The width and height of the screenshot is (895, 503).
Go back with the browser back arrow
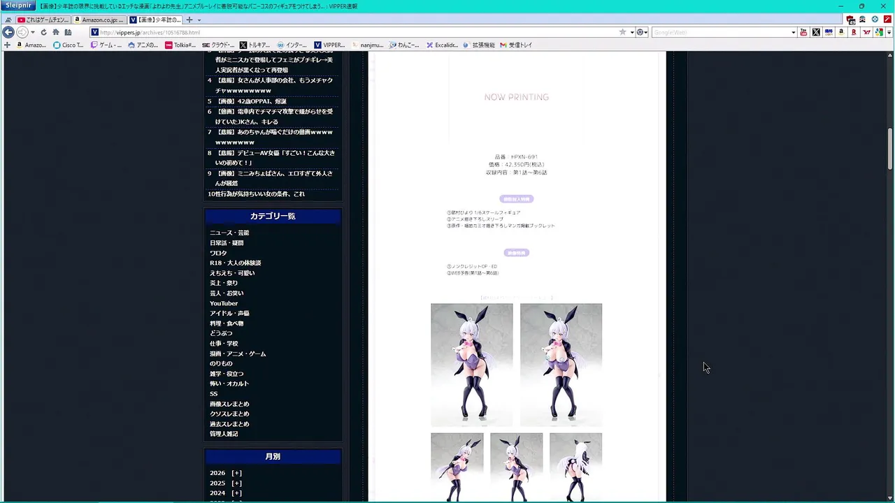pos(8,32)
